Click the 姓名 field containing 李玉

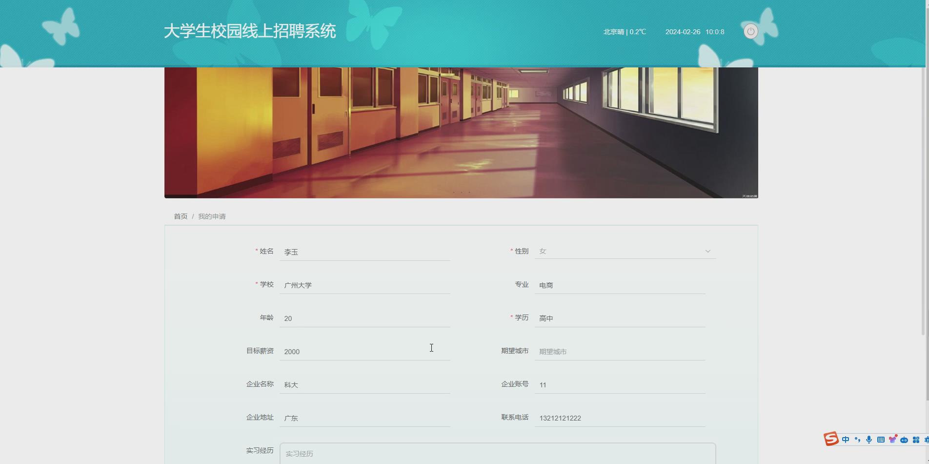click(364, 251)
